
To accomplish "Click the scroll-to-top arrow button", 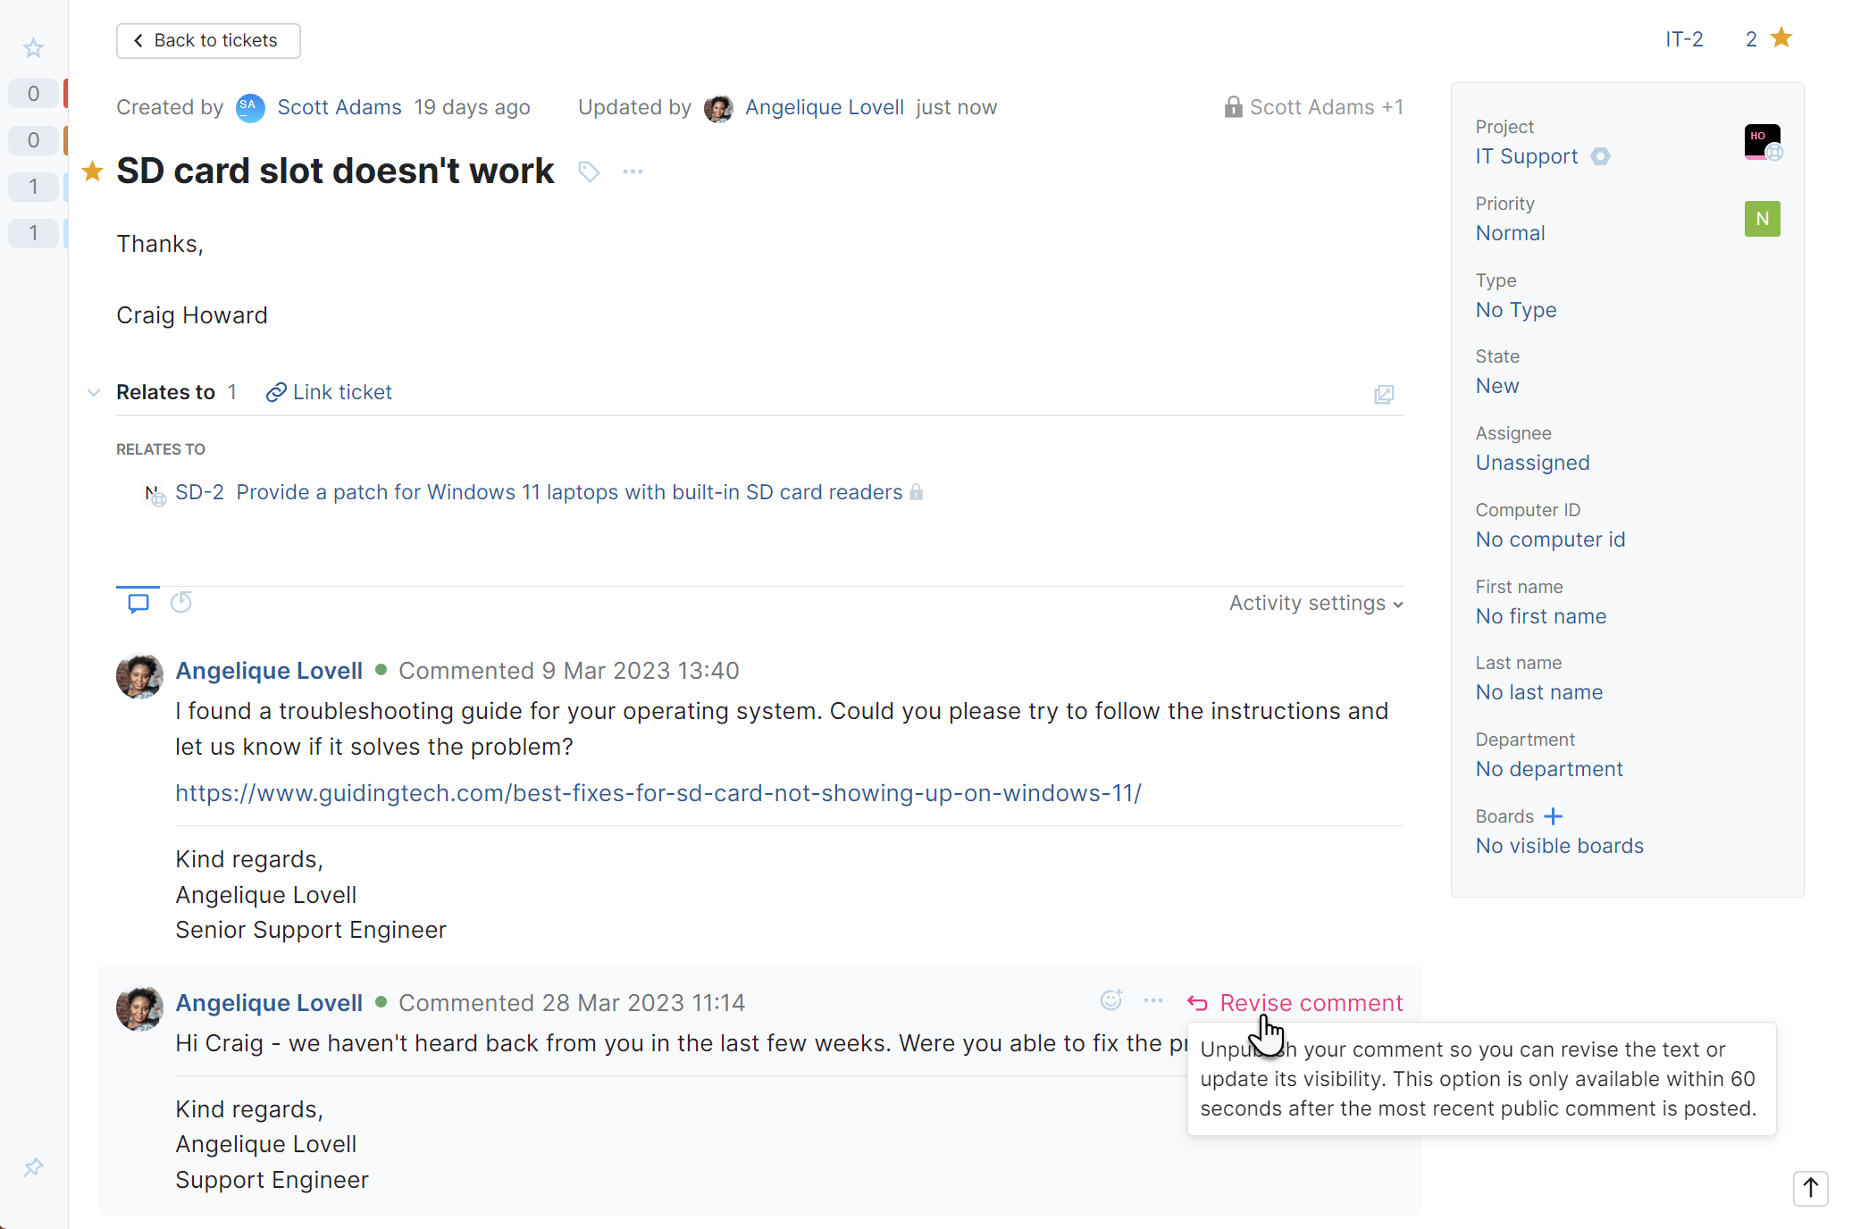I will click(1810, 1188).
